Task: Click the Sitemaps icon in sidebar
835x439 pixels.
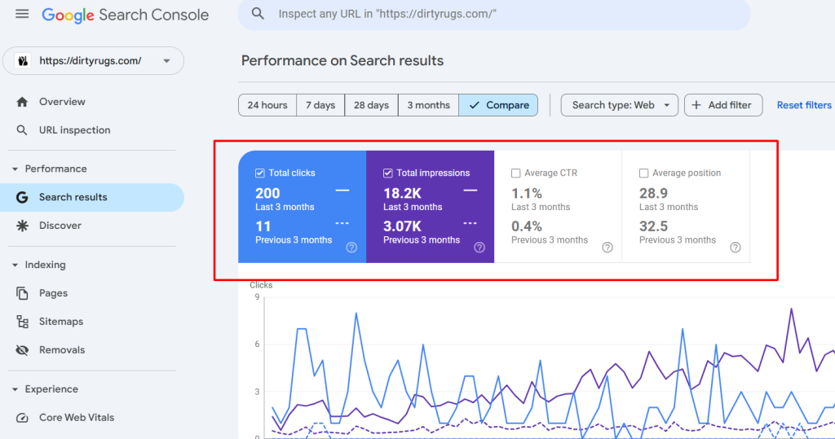Action: pos(23,322)
